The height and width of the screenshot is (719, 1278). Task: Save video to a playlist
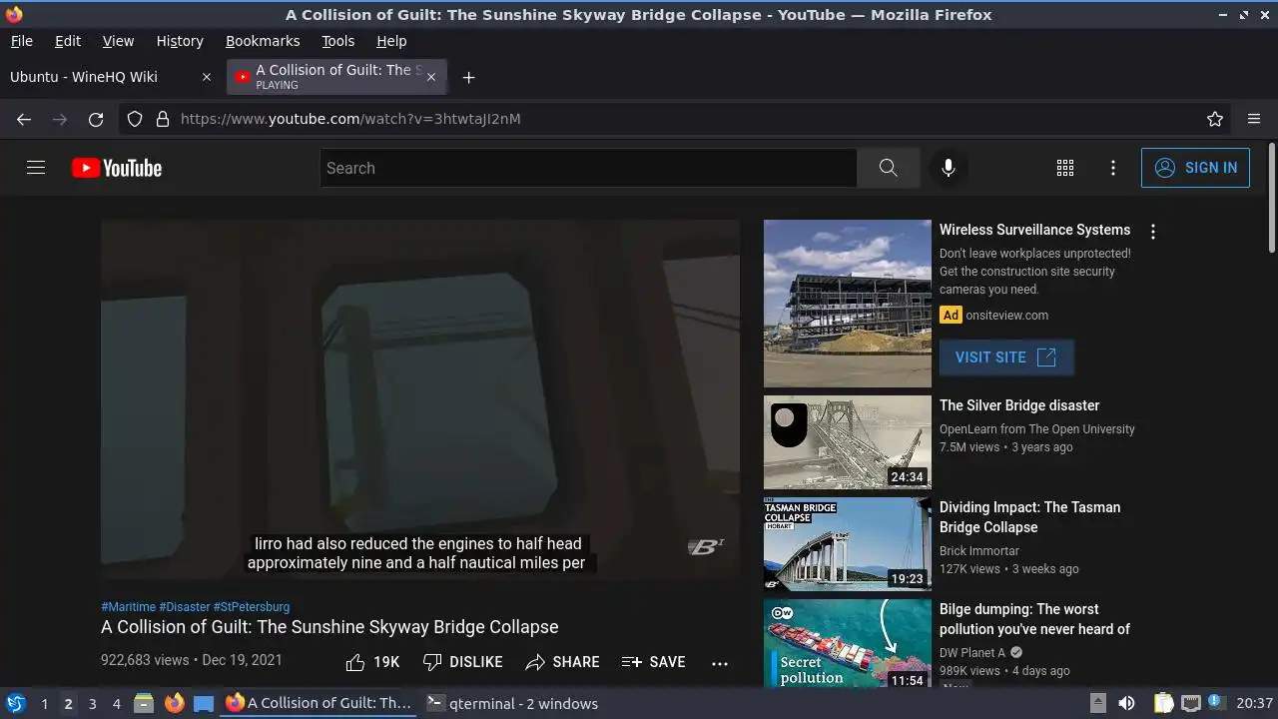(654, 662)
